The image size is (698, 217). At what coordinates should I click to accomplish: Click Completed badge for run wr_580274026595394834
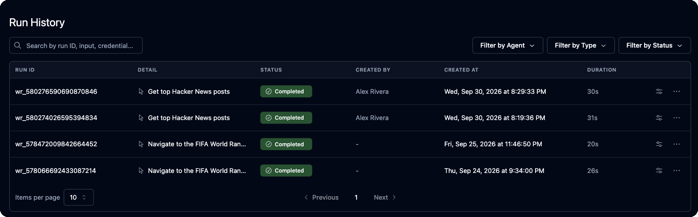point(286,118)
